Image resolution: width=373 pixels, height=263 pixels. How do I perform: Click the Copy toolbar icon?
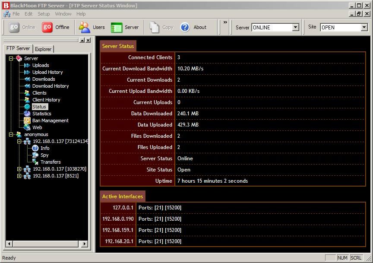(155, 27)
